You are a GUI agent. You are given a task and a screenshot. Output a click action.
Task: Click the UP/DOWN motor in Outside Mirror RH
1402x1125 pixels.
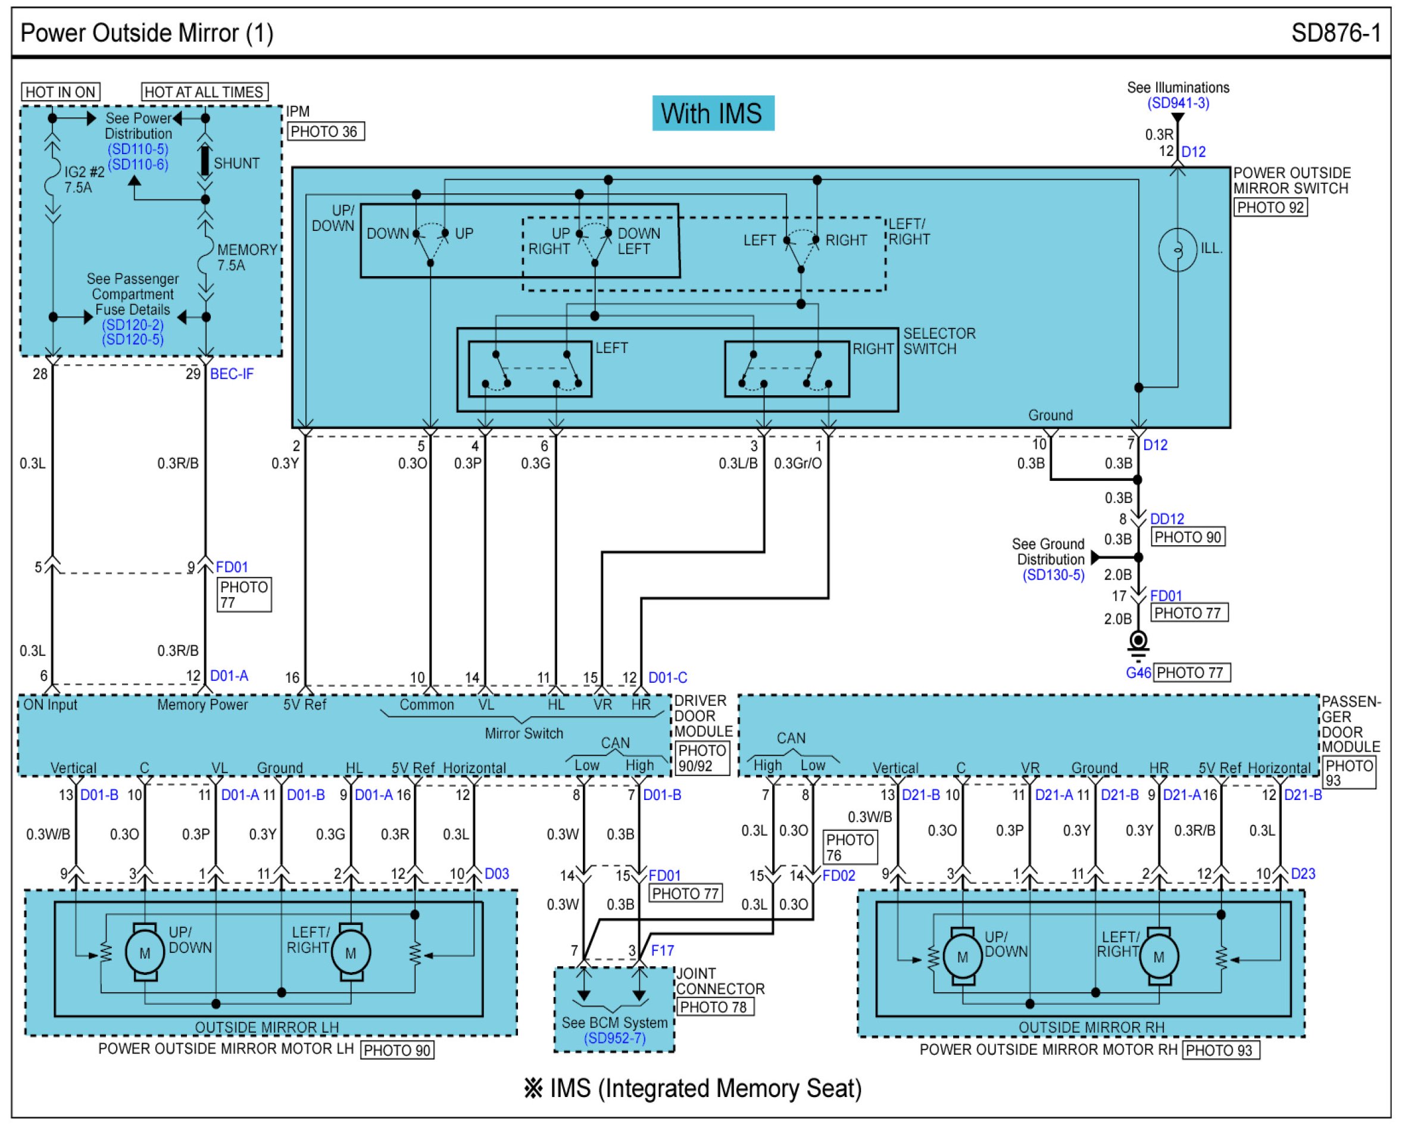(x=963, y=957)
